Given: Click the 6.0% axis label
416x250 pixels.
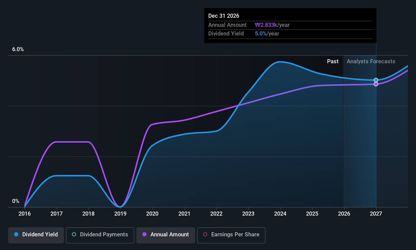Looking at the screenshot, I should point(18,49).
